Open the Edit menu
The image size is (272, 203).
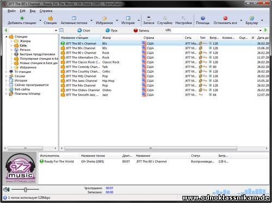click(x=22, y=11)
